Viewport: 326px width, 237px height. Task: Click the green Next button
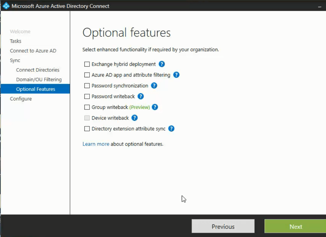pos(295,226)
